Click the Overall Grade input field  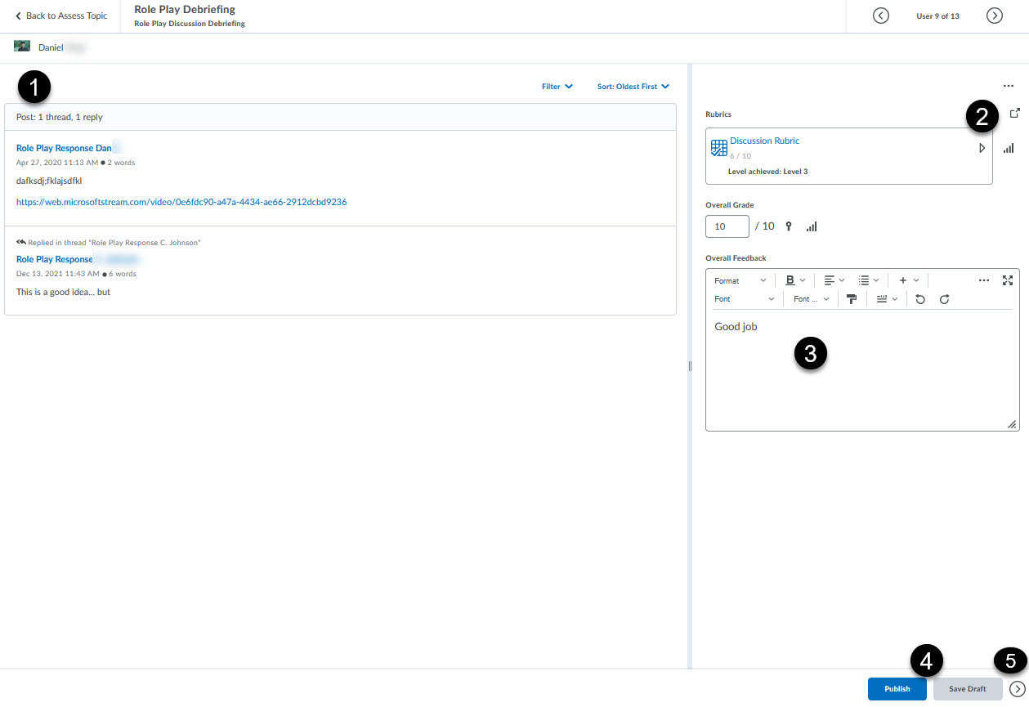tap(727, 226)
